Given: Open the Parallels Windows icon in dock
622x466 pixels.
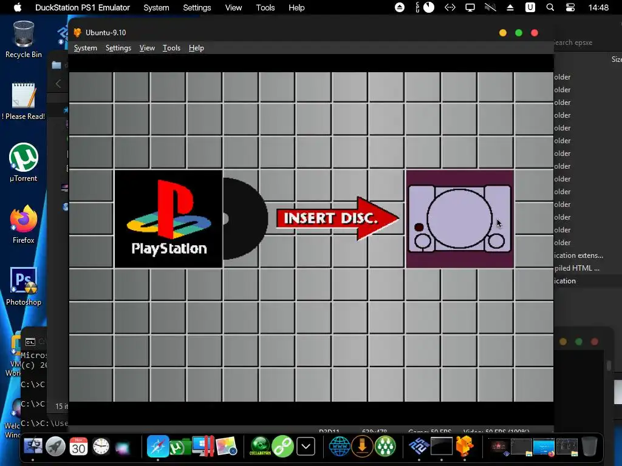Looking at the screenshot, I should (x=203, y=446).
